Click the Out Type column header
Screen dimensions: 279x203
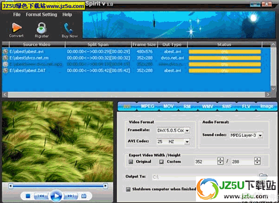[x=172, y=44]
